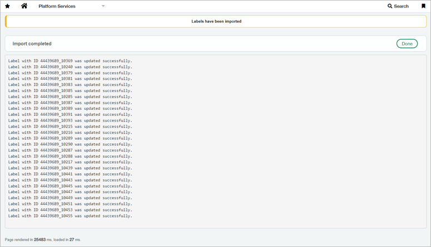Select log line for label 44439689_10389

(x=70, y=109)
